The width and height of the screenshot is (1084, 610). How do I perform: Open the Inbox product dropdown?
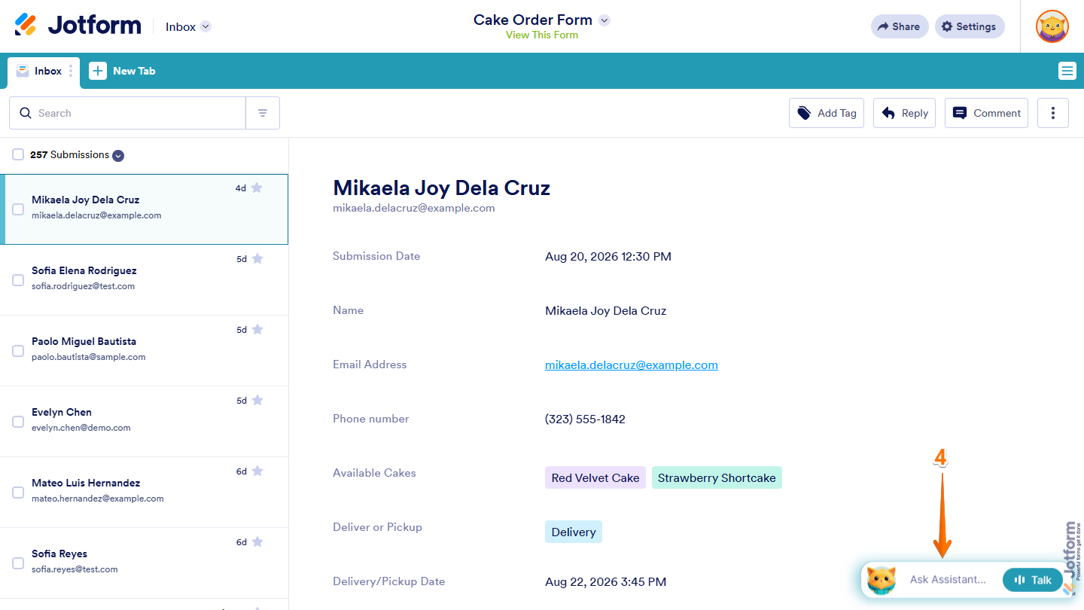(188, 26)
